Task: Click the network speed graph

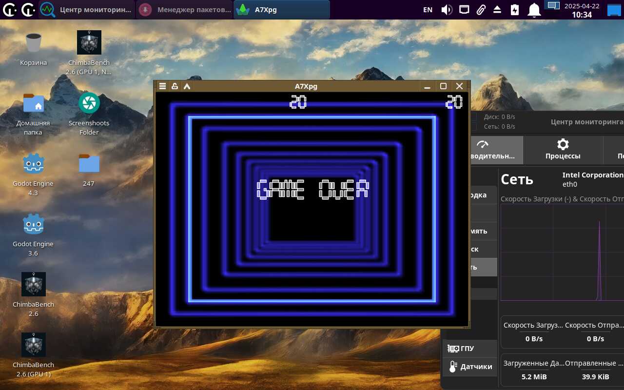Action: (x=562, y=253)
